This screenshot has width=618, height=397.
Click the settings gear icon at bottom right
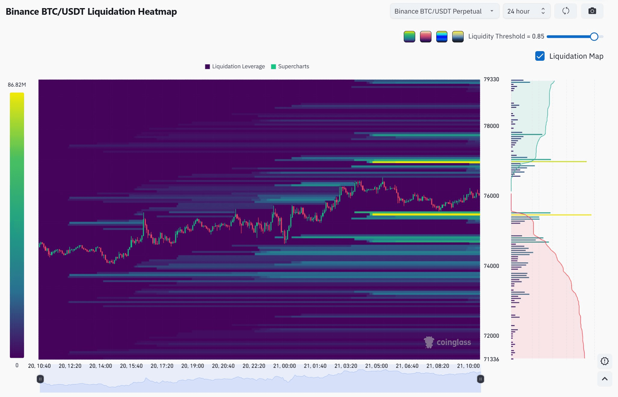tap(604, 361)
